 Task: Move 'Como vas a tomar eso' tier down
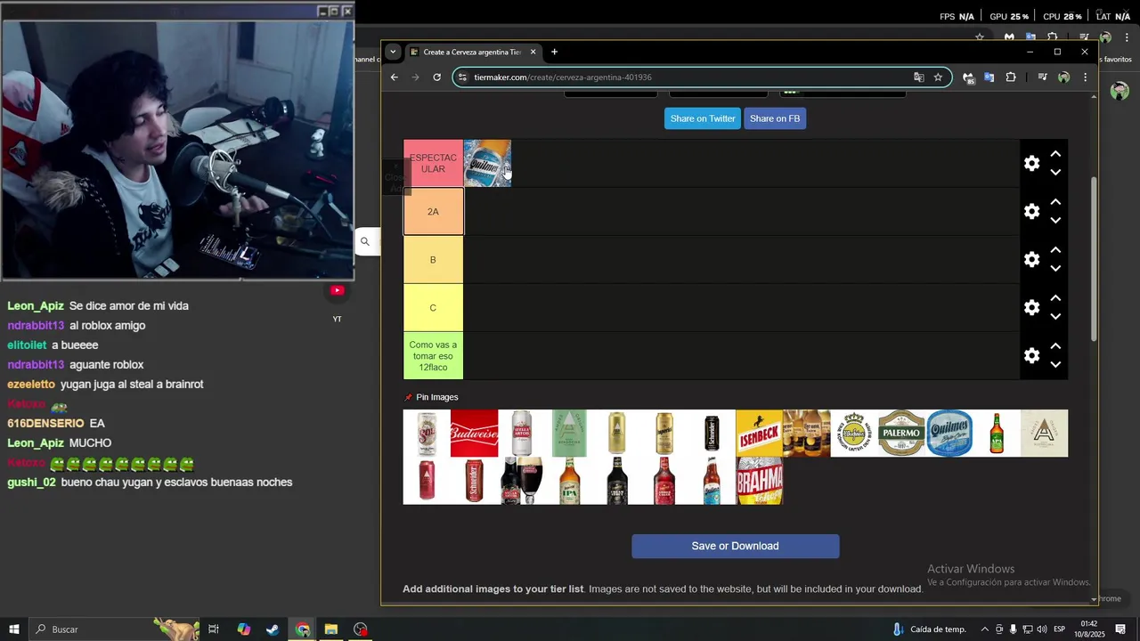1055,365
